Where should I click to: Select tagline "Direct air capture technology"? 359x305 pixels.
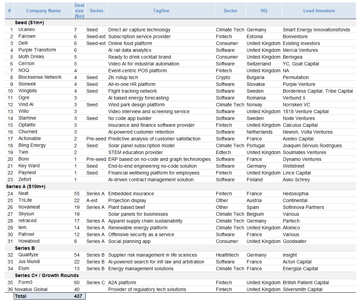click(x=139, y=30)
